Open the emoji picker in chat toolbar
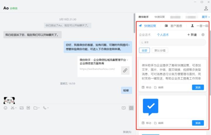Viewport: 211px width, 135px height. point(6,108)
